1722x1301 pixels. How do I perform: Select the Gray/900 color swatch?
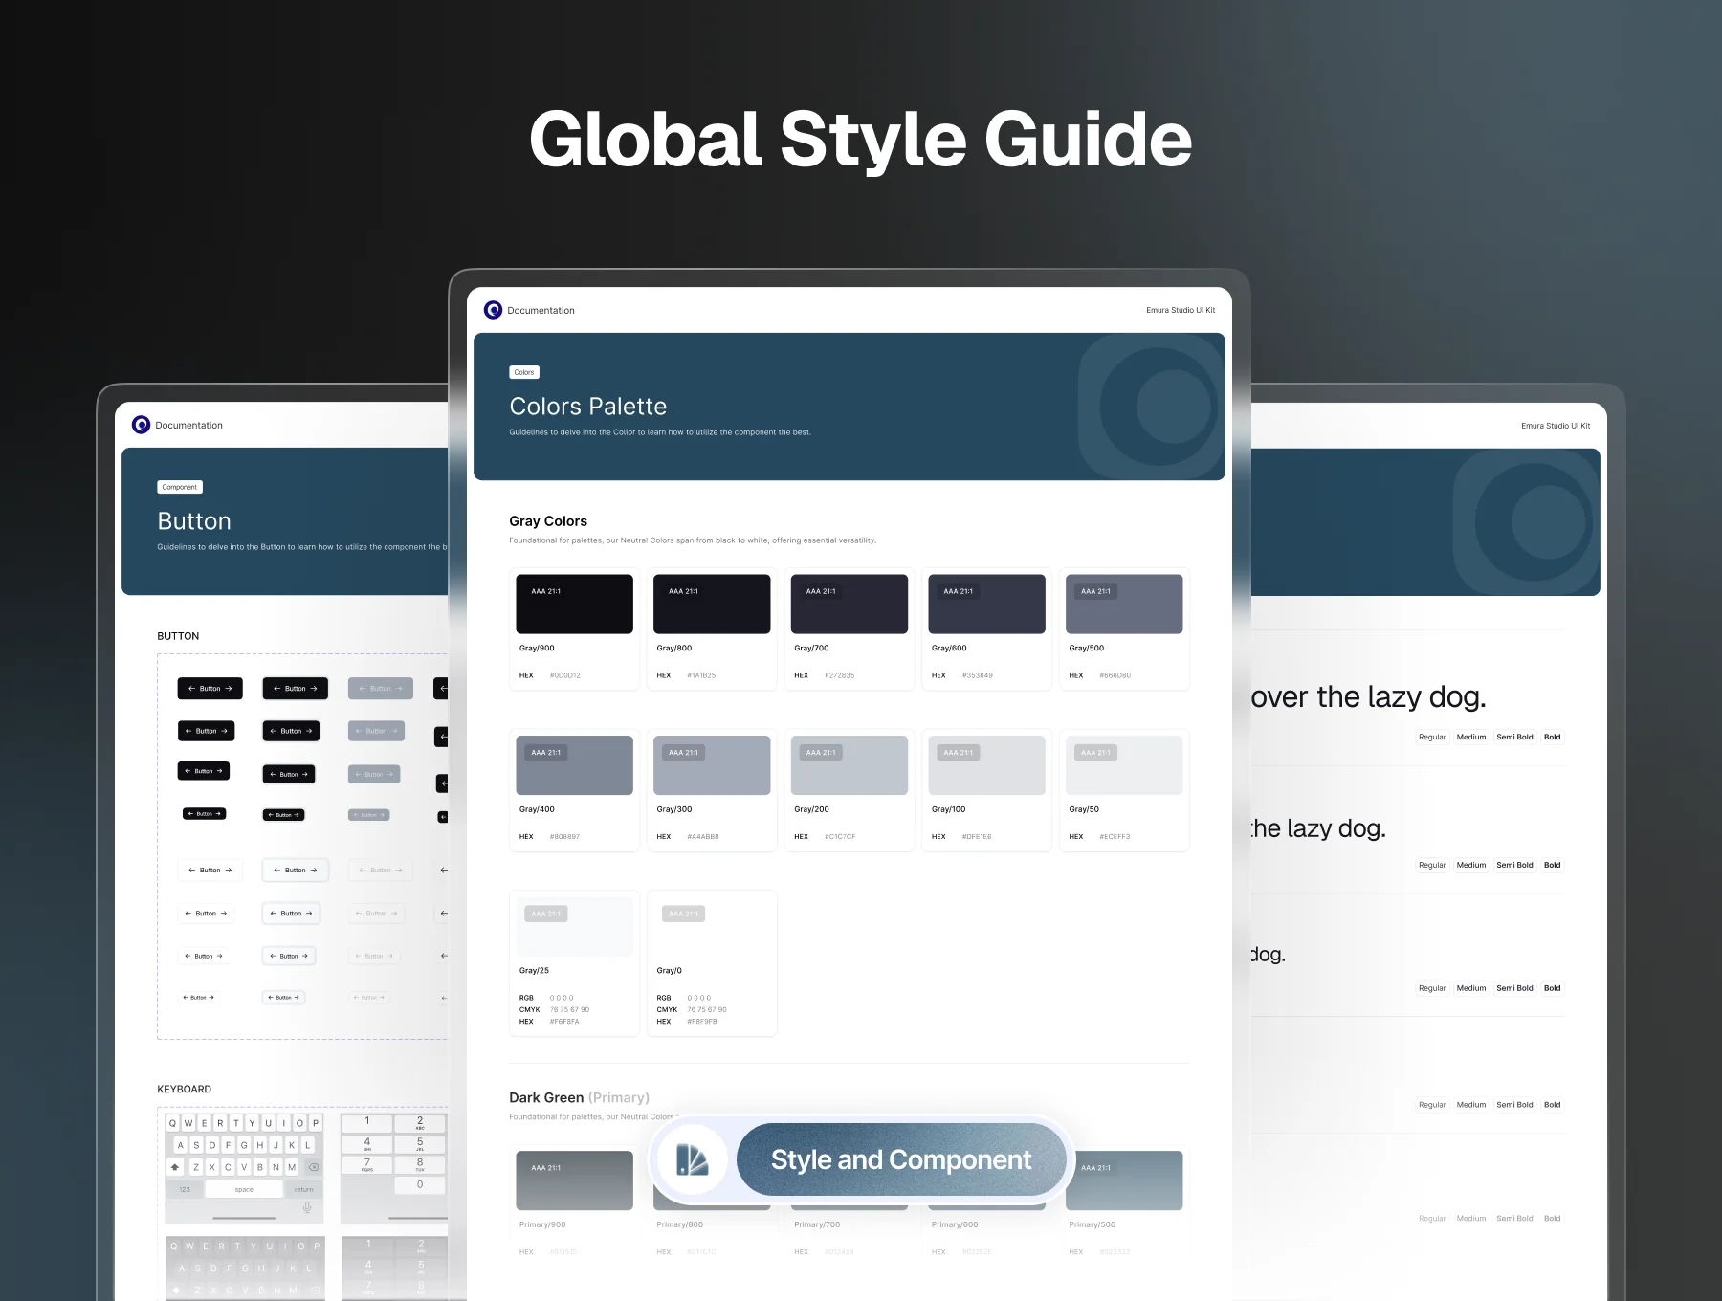574,605
